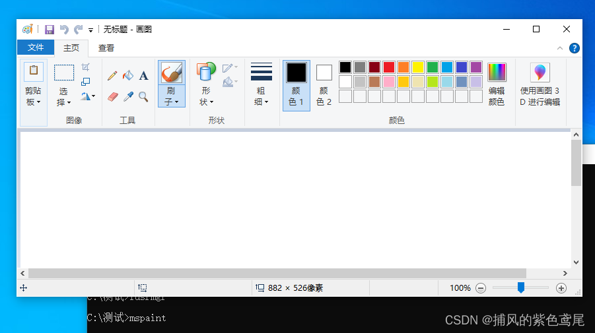
Task: Click the Undo arrow in title bar
Action: pos(64,30)
